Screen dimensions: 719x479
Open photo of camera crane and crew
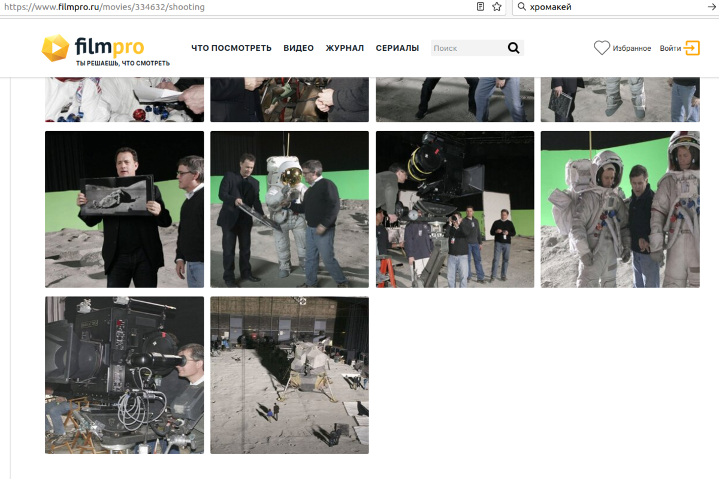click(x=455, y=210)
